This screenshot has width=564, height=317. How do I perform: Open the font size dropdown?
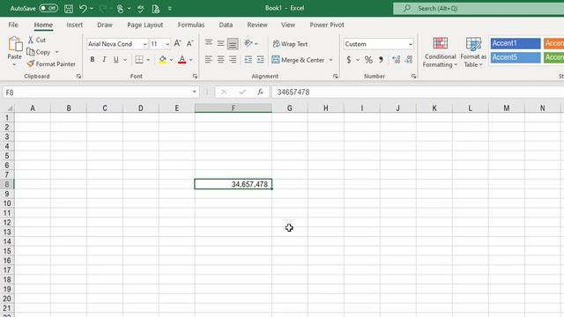pyautogui.click(x=167, y=44)
